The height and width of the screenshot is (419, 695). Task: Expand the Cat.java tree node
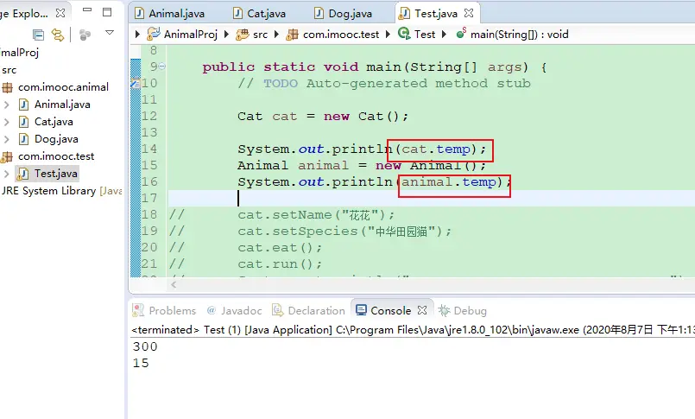pos(7,122)
